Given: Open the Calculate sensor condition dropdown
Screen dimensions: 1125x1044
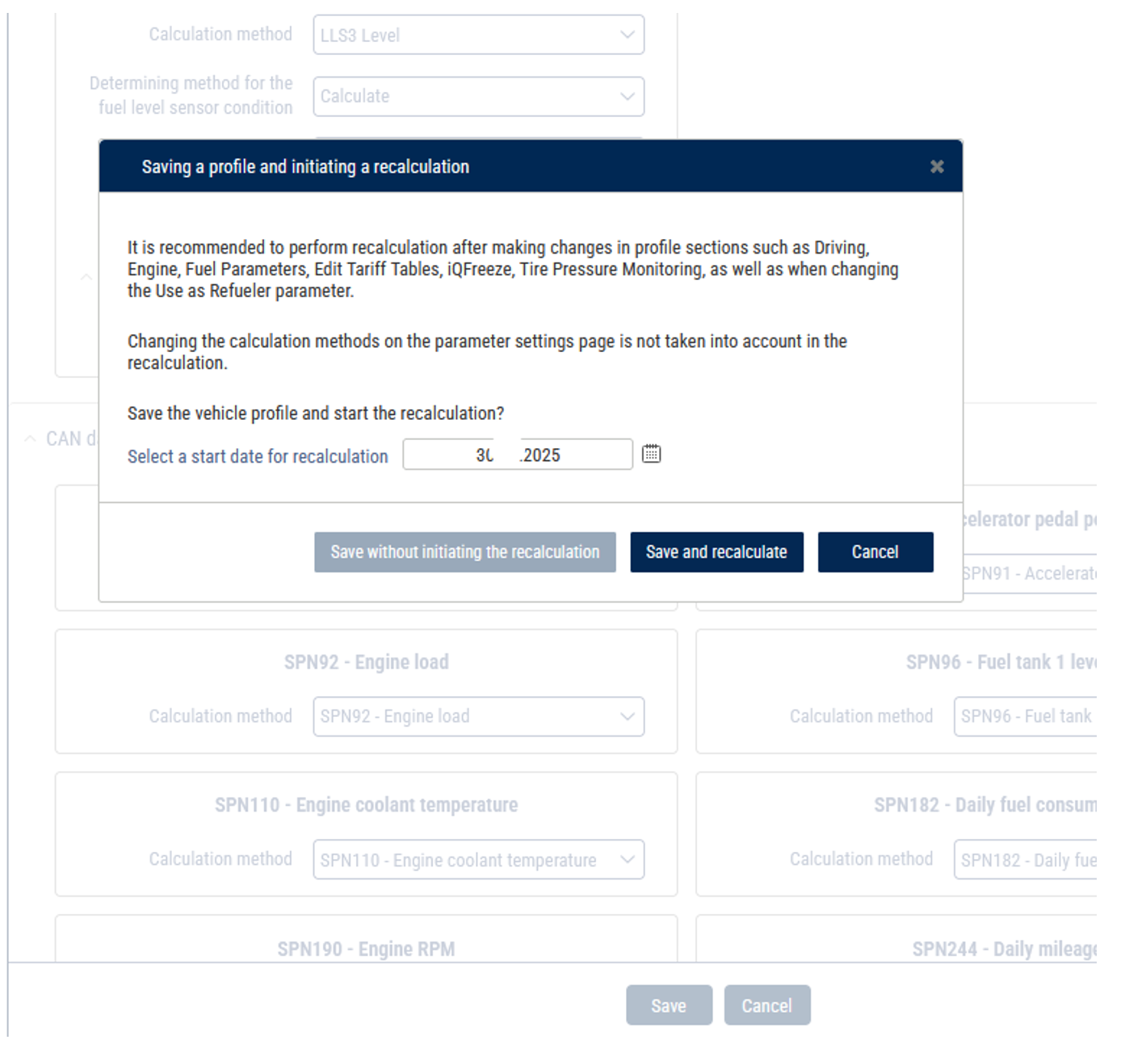Looking at the screenshot, I should pos(479,96).
